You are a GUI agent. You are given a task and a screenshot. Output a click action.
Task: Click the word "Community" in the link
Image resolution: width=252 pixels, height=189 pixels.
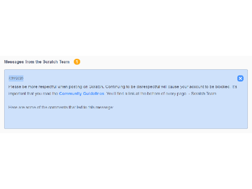[x=70, y=93]
